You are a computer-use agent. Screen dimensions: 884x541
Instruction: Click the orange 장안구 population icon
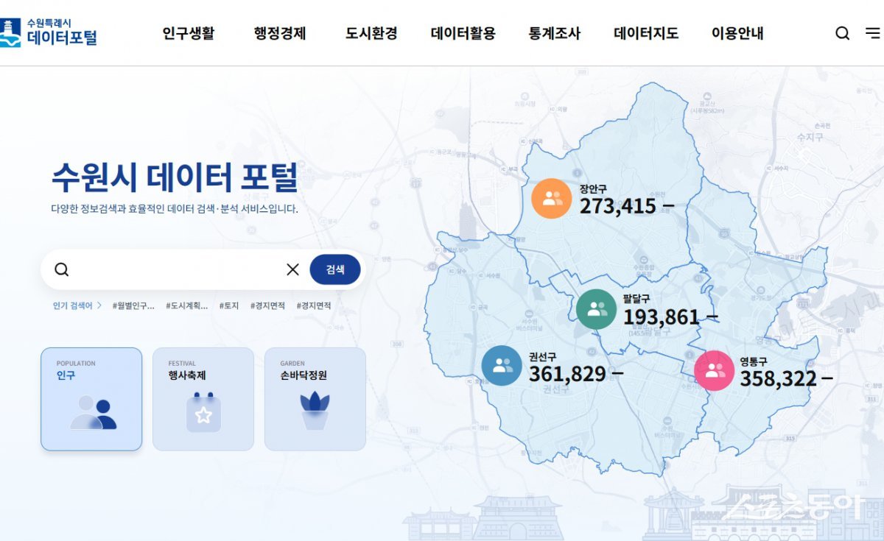click(552, 199)
